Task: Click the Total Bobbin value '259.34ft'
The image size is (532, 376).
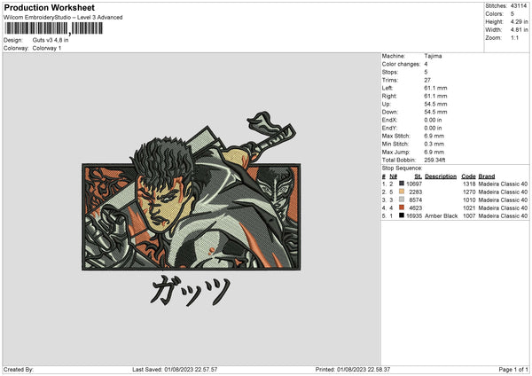Action: [x=434, y=161]
